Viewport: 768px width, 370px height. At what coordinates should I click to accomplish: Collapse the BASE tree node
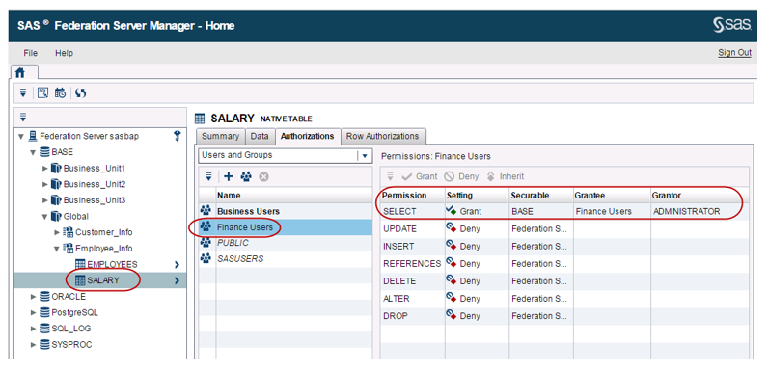point(34,152)
